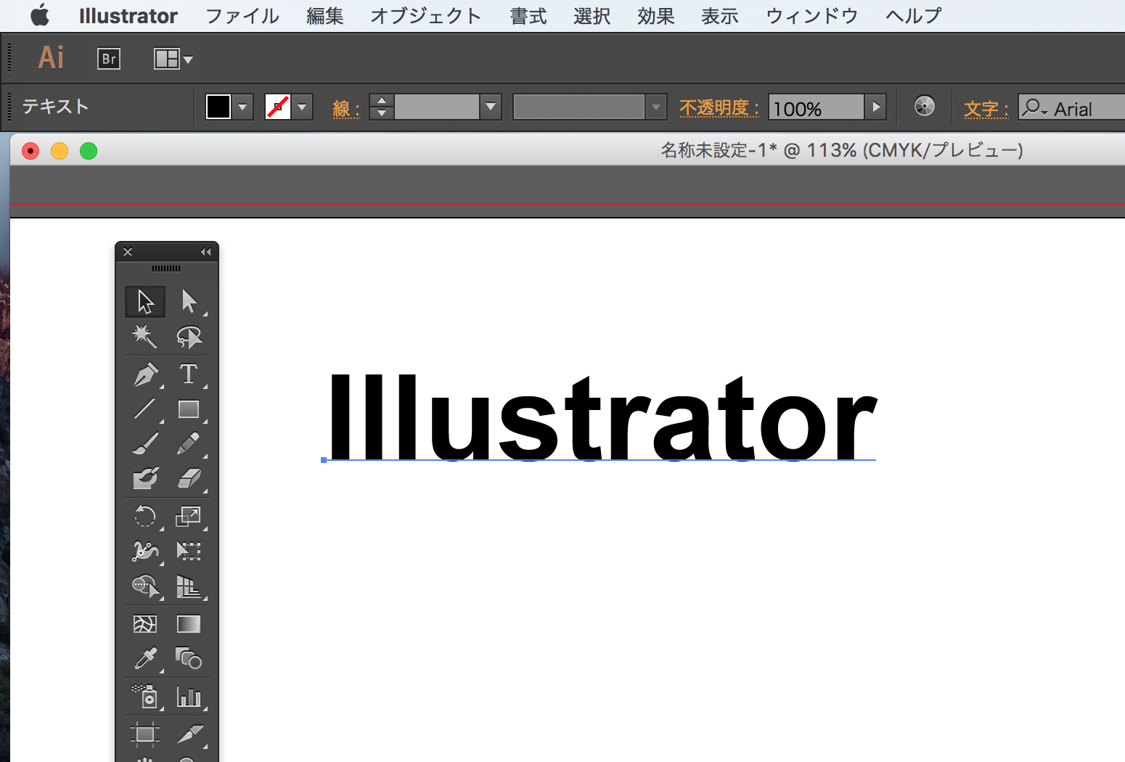Open the arrange documents layout dropdown
The image size is (1125, 762).
coord(173,59)
